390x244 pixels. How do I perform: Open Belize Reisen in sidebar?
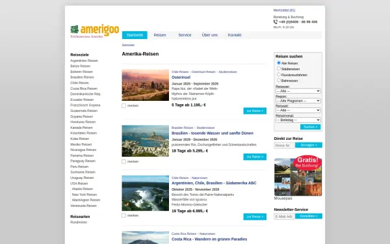[81, 66]
